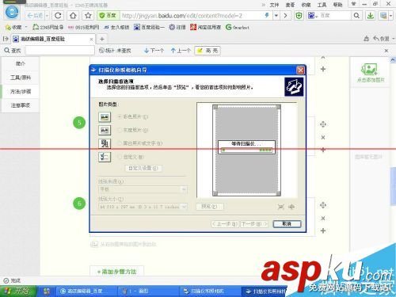This screenshot has height=297, width=396.
Task: Open the 帮助 menu
Action: [x=337, y=5]
